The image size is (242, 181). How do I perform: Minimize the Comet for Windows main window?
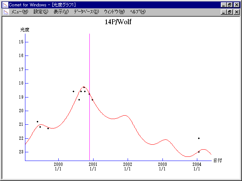tap(223, 5)
